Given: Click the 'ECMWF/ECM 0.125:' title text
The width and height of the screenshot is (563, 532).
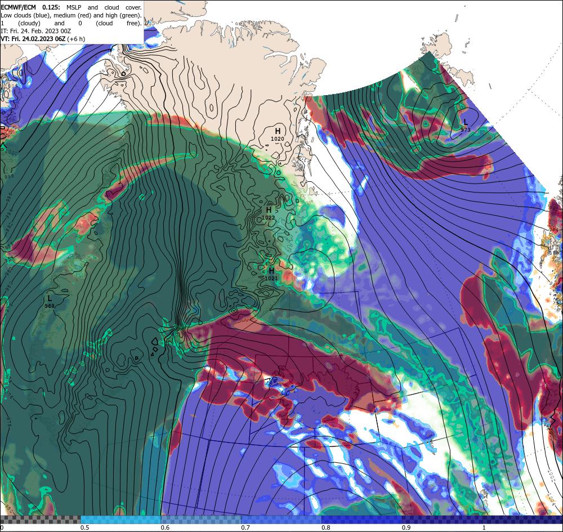Looking at the screenshot, I should 30,7.
